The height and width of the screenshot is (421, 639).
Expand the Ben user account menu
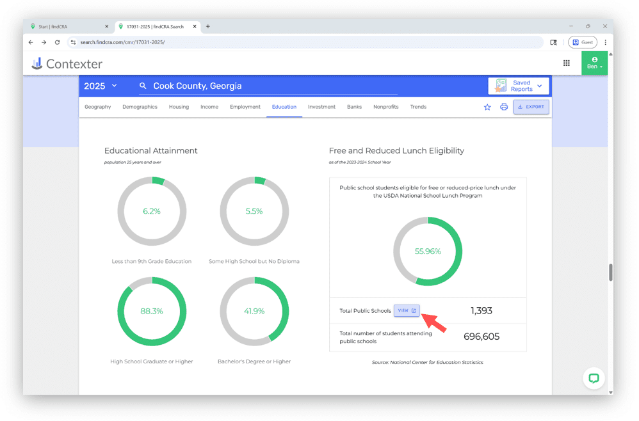594,63
